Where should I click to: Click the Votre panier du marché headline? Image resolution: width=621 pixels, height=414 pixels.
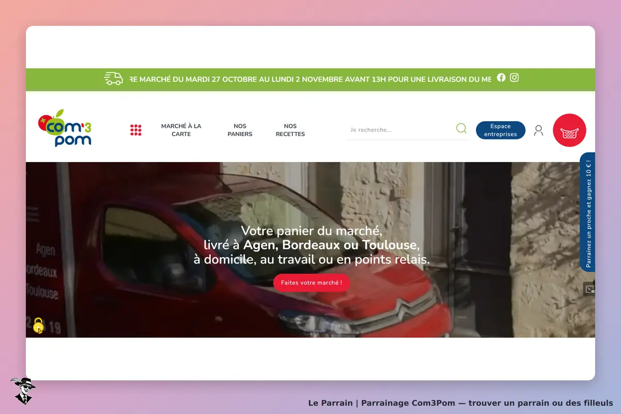pos(312,245)
